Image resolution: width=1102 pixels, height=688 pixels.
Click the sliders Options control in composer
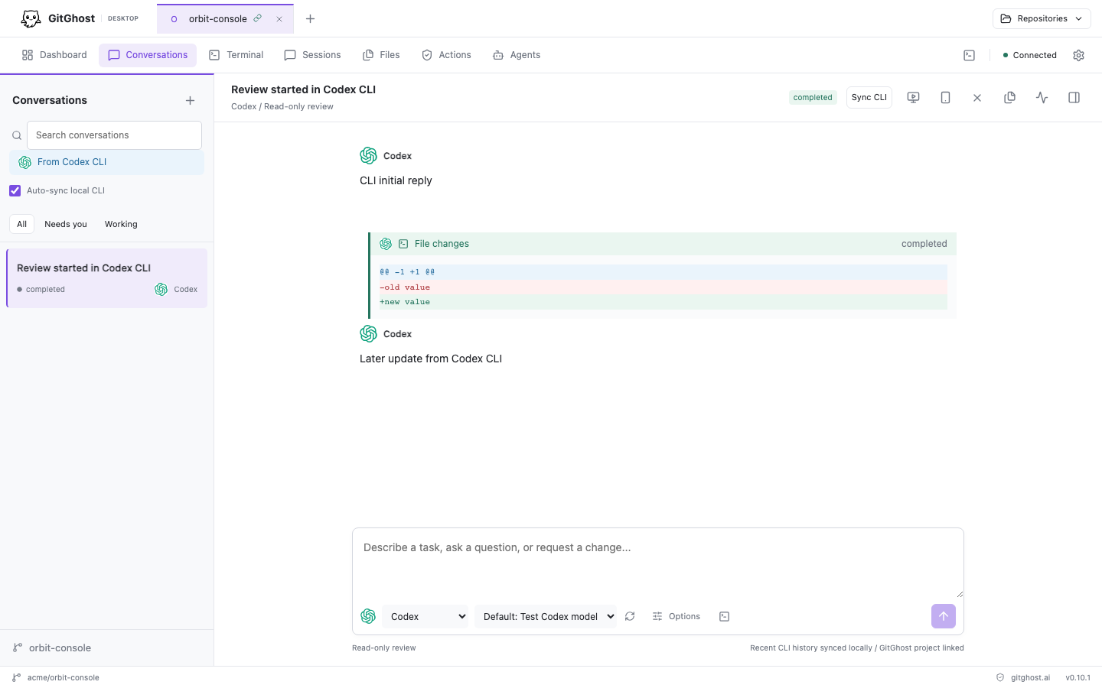(x=676, y=616)
